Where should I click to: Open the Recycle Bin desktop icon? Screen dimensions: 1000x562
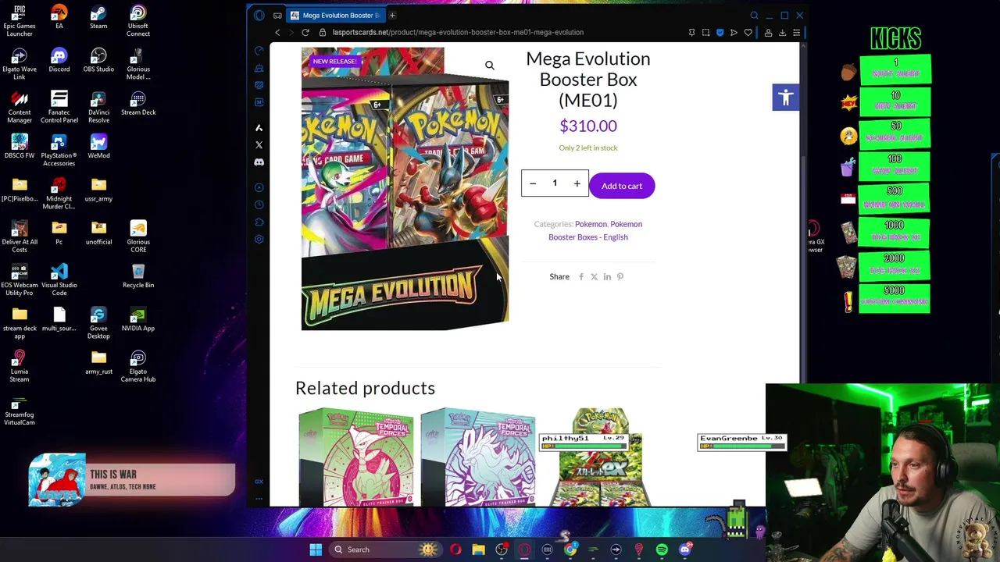click(x=138, y=276)
